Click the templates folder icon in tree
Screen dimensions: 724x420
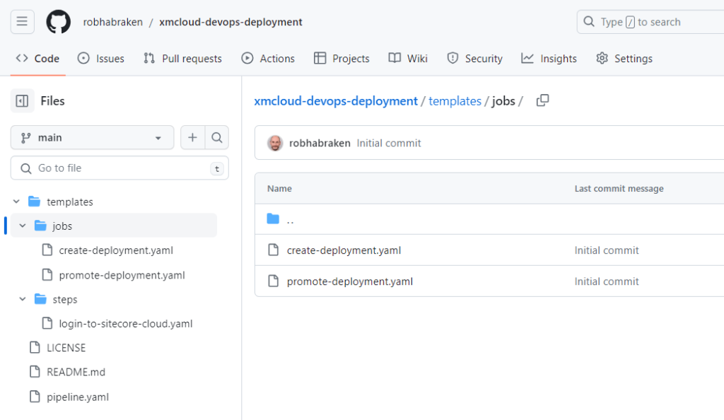click(x=34, y=202)
